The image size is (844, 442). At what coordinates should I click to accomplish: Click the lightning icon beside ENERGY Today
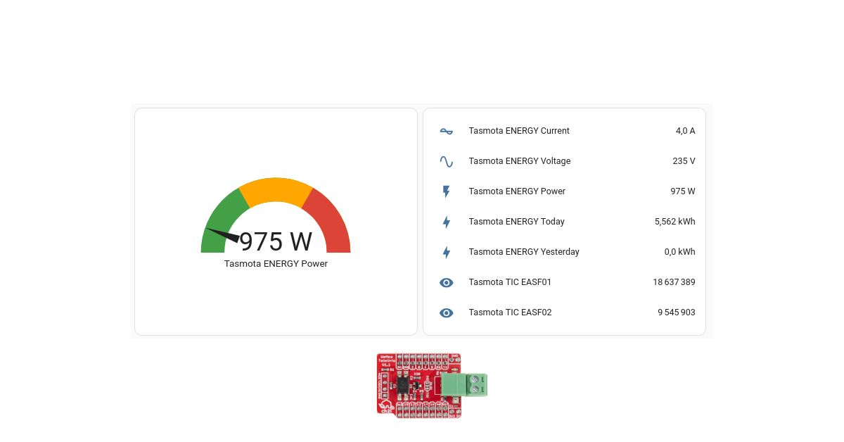[x=446, y=222]
